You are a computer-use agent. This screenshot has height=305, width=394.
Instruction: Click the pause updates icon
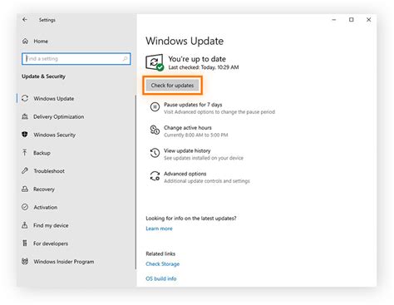(155, 107)
